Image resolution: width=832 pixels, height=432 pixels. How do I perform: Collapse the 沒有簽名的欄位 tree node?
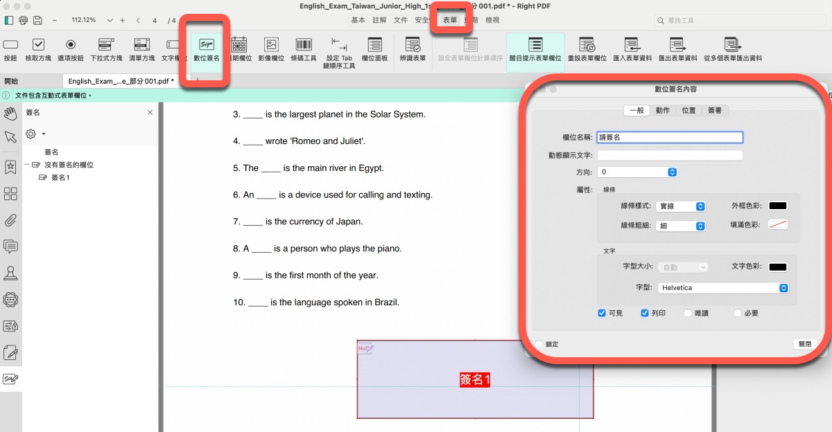(26, 165)
